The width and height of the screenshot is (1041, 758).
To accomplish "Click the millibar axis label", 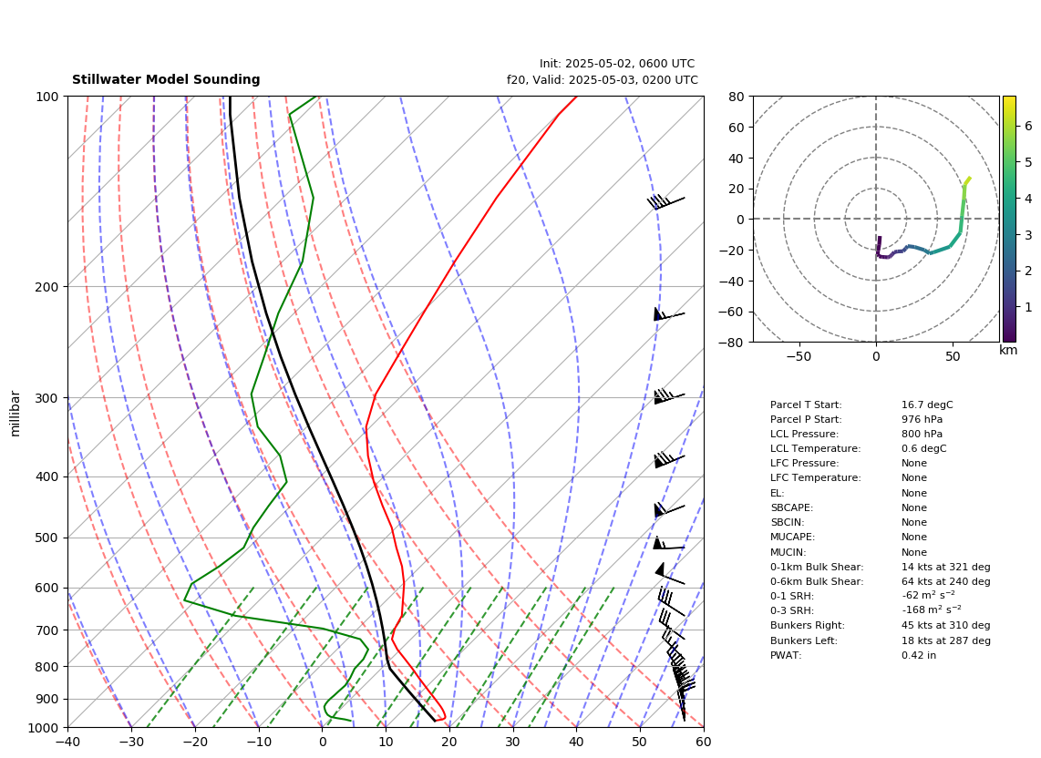I will point(15,414).
